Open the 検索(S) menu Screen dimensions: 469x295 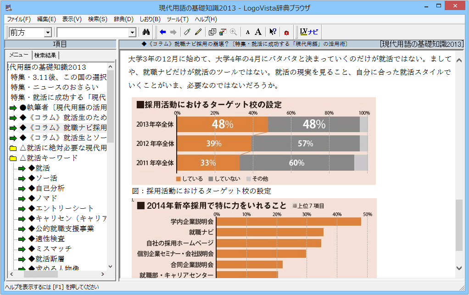pyautogui.click(x=97, y=19)
